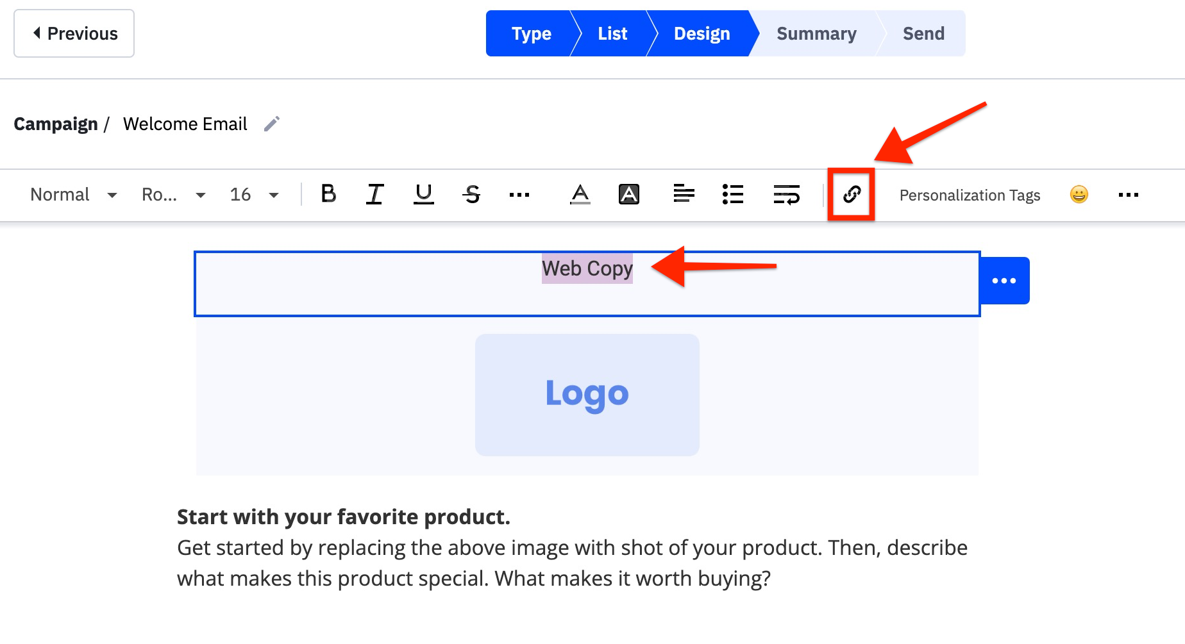
Task: Open the text wrap indent icon
Action: click(787, 195)
